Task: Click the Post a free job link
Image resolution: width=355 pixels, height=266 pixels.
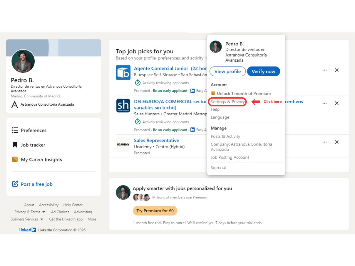Action: click(x=37, y=184)
